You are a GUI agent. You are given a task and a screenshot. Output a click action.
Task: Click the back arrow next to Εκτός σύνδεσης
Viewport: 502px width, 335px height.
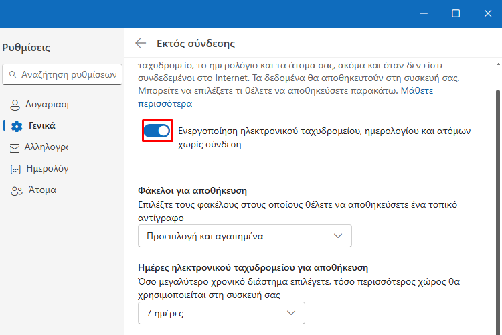[x=141, y=43]
